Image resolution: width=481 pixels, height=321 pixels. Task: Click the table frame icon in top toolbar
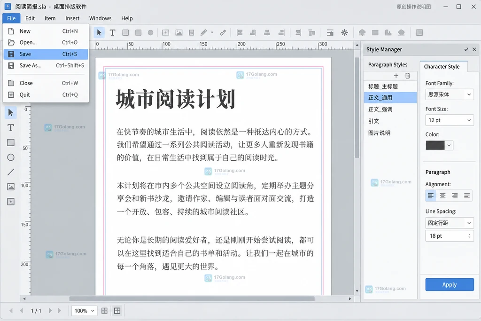coord(192,32)
